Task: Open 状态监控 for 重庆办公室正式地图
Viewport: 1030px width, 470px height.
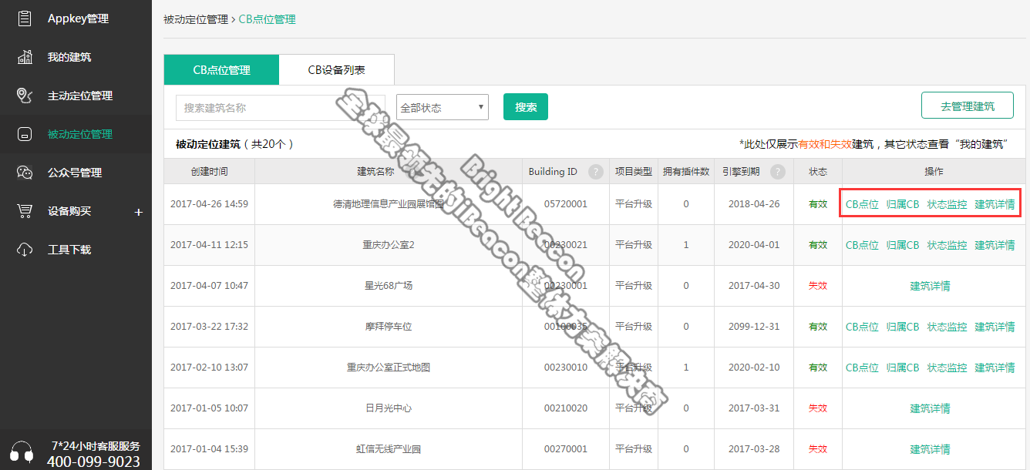Action: [947, 368]
